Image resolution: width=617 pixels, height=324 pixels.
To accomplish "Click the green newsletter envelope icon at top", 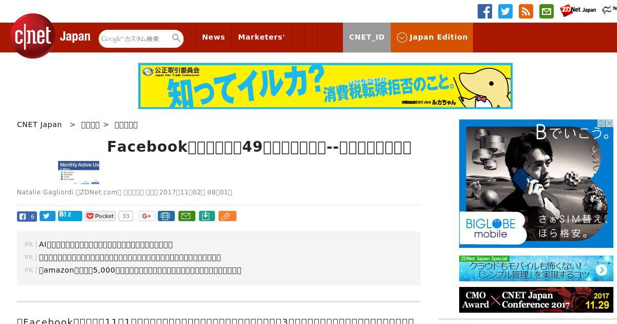I will point(547,11).
